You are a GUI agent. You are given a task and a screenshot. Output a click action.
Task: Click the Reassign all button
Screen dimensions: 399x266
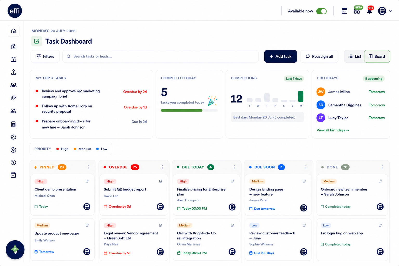[319, 56]
